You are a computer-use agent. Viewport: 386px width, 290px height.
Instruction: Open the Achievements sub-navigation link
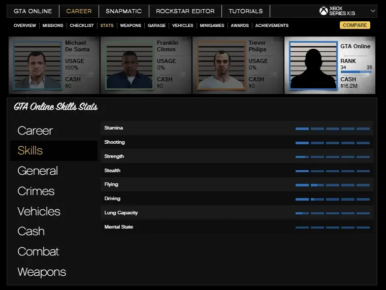(x=272, y=25)
